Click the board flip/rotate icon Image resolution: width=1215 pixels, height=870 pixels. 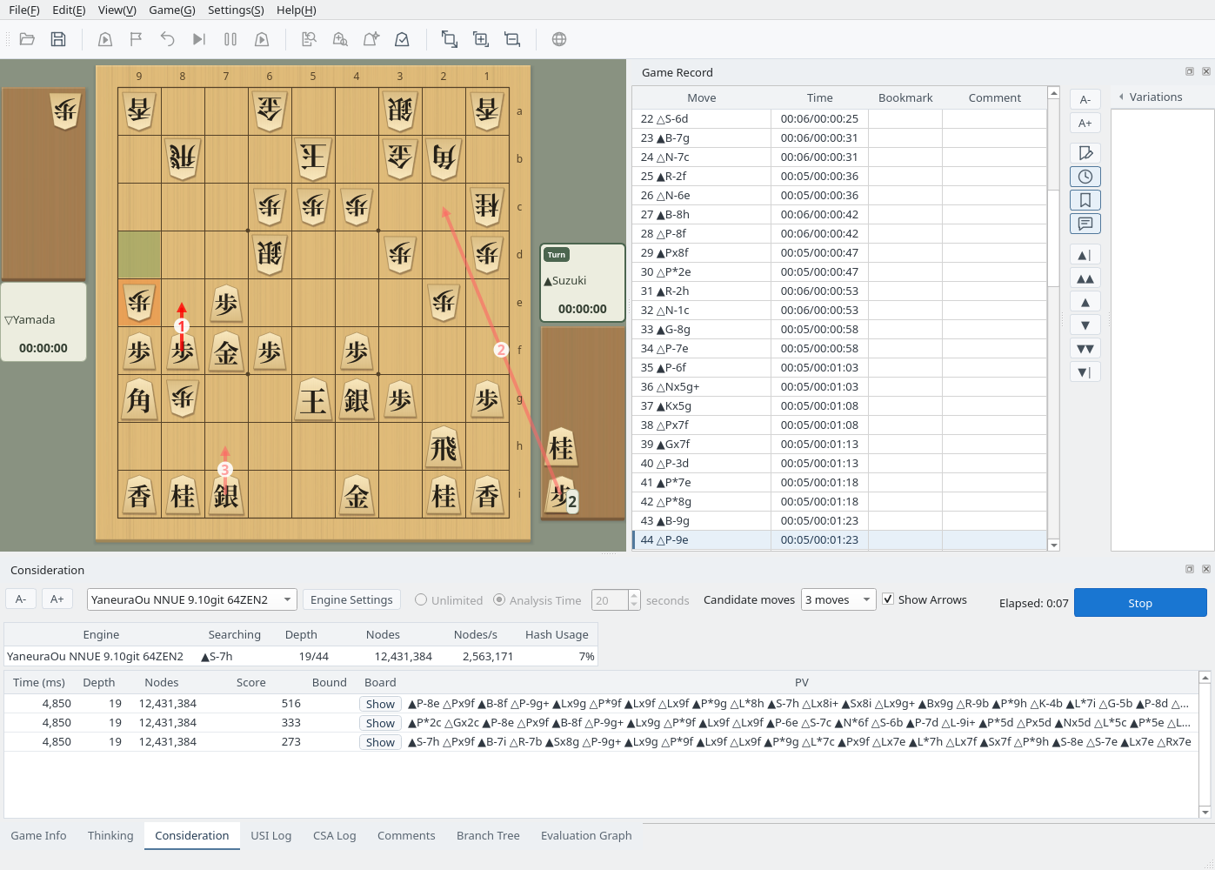(x=450, y=39)
